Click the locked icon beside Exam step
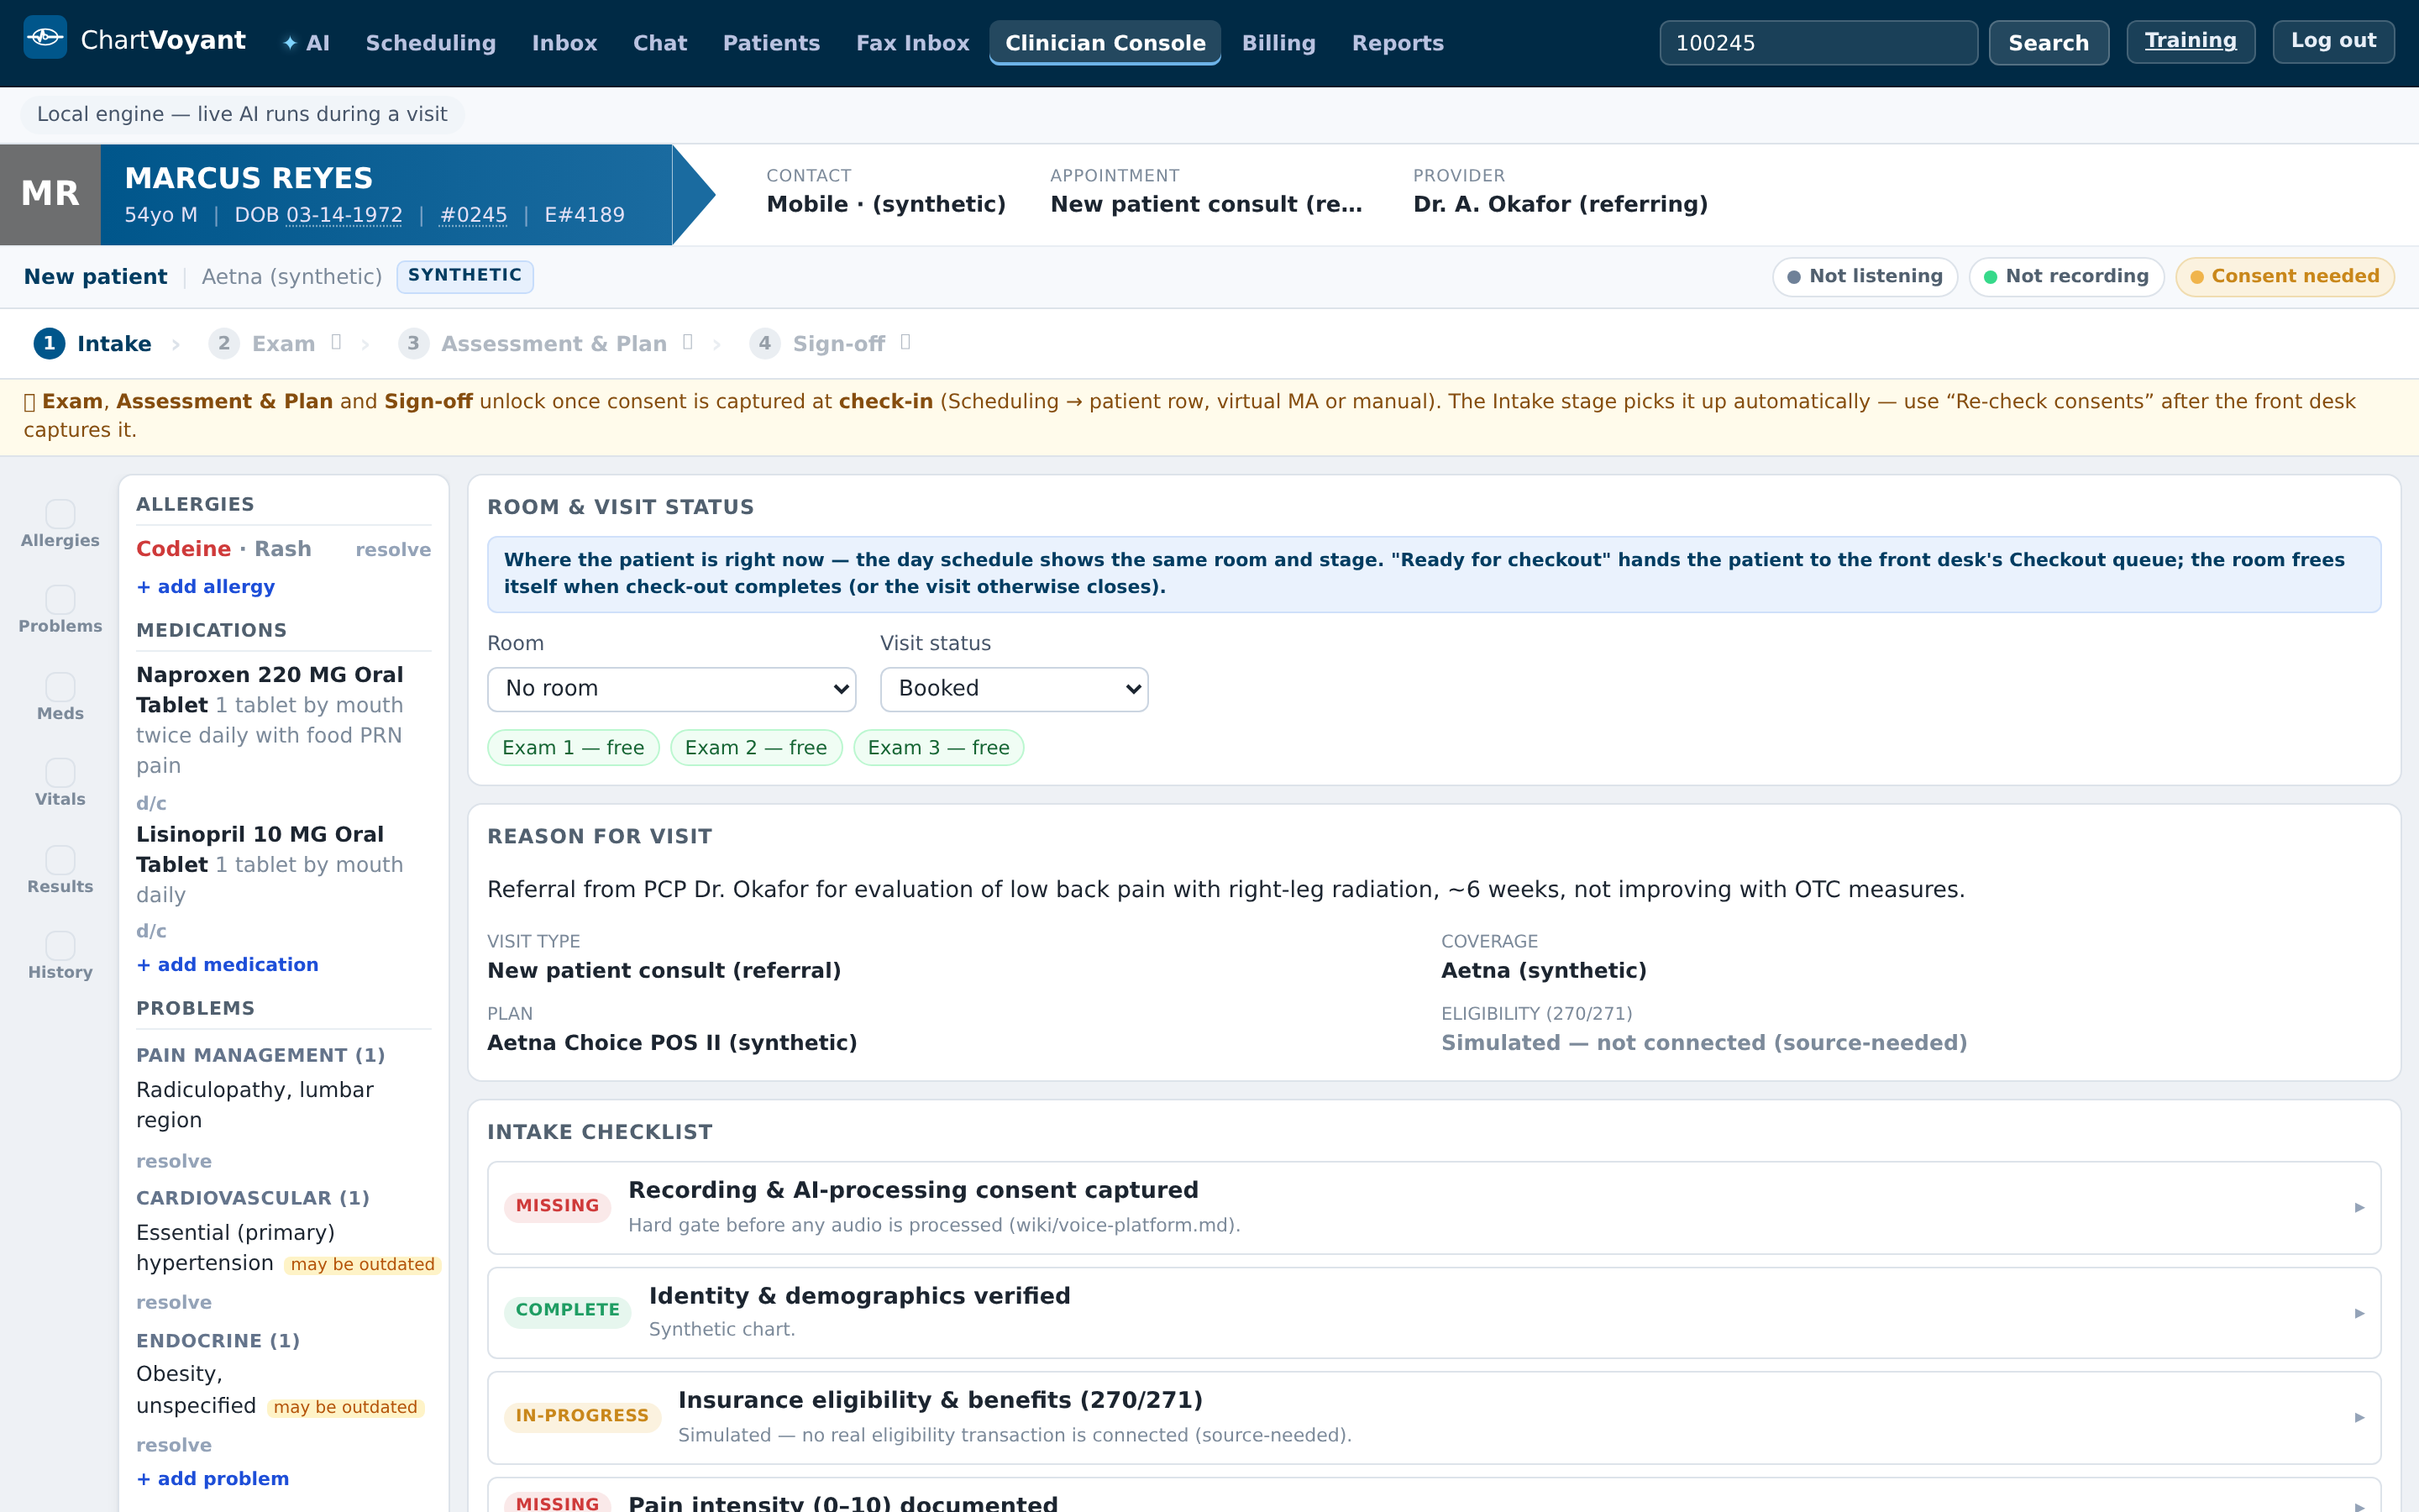This screenshot has width=2419, height=1512. [337, 343]
